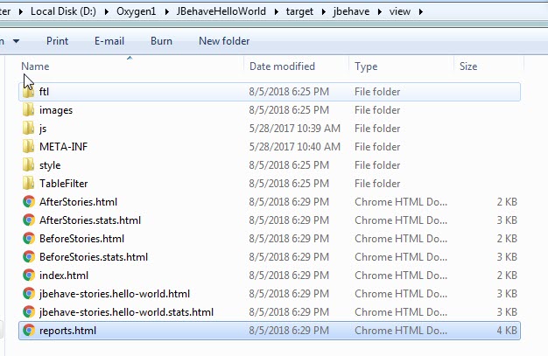The width and height of the screenshot is (548, 356).
Task: Click Chrome HTML Do... type of index.html
Action: click(x=401, y=276)
